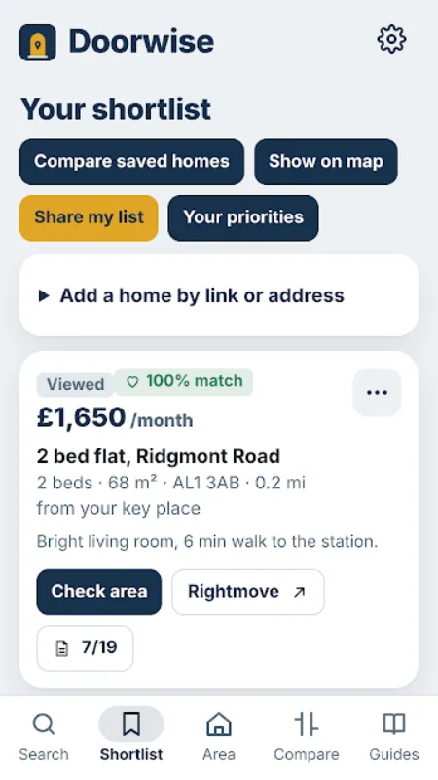Click Show on map button
438x780 pixels.
[326, 162]
